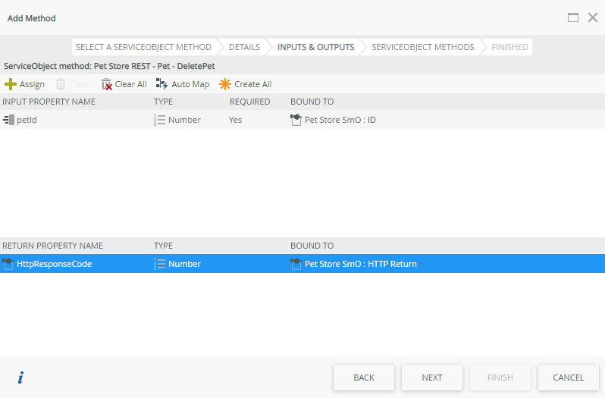Click Bound To header in inputs table

pos(312,102)
